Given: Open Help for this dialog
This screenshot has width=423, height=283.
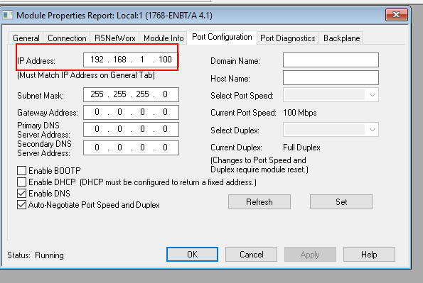Looking at the screenshot, I should [x=369, y=255].
